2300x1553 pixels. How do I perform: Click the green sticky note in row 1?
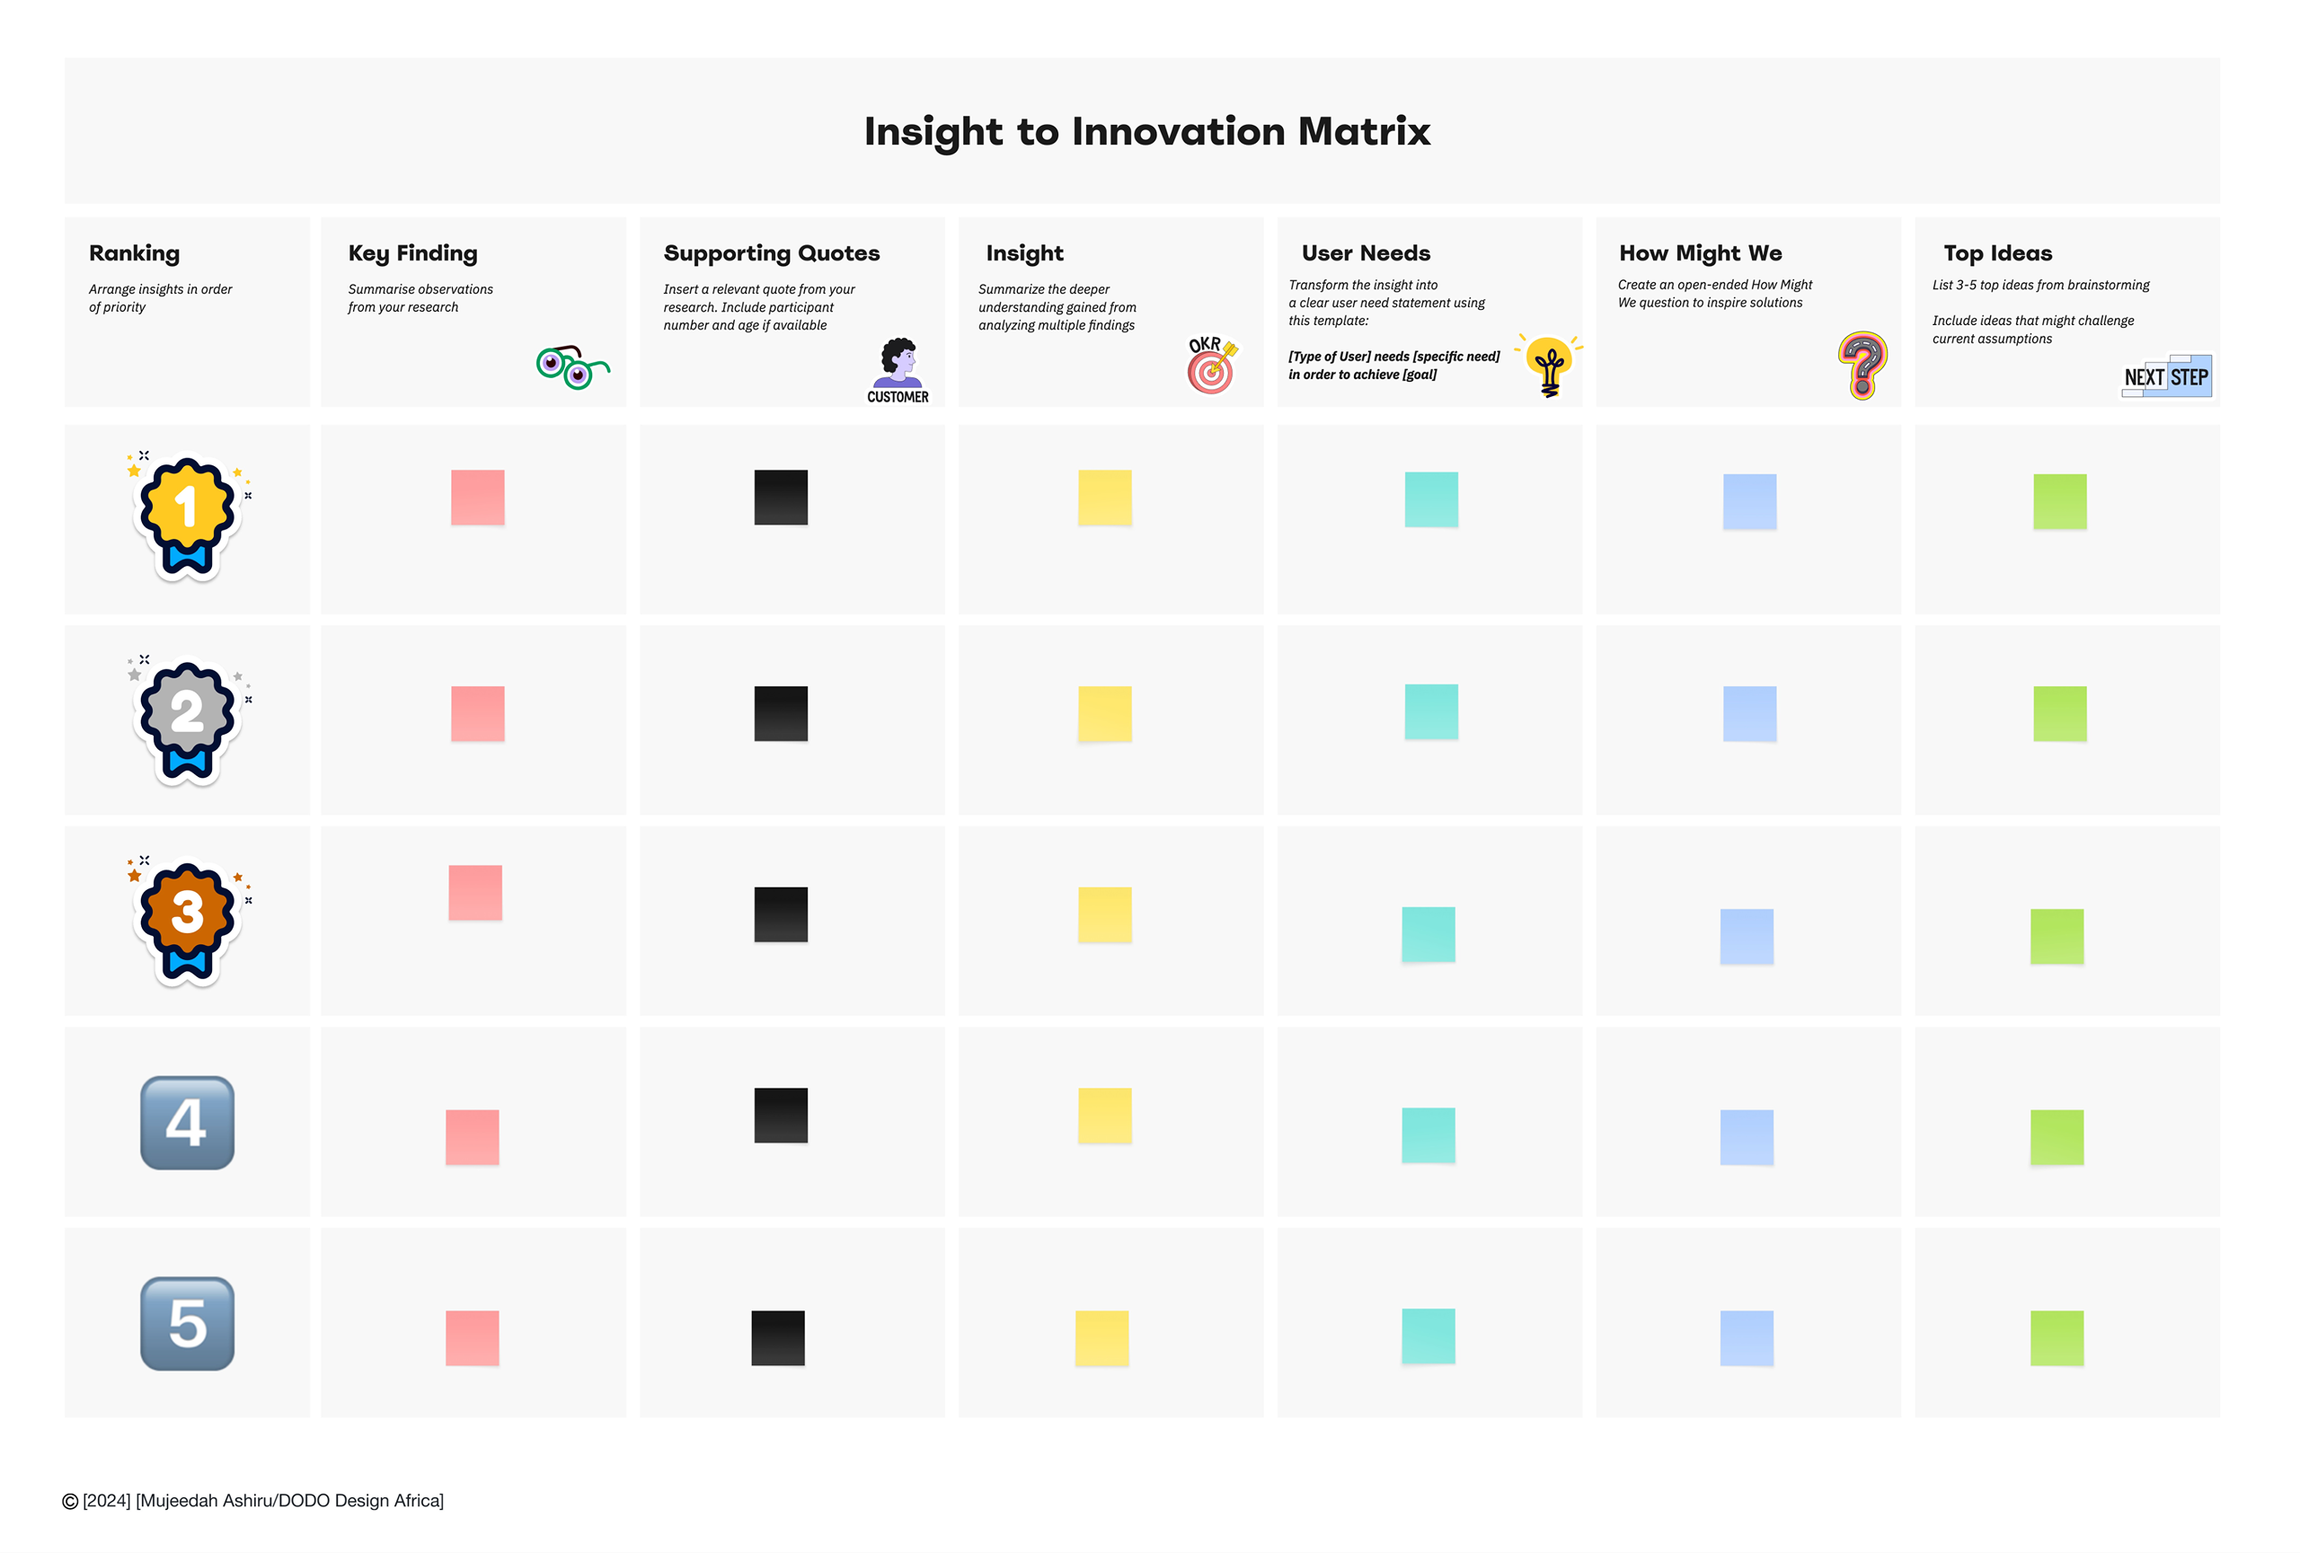point(2059,501)
